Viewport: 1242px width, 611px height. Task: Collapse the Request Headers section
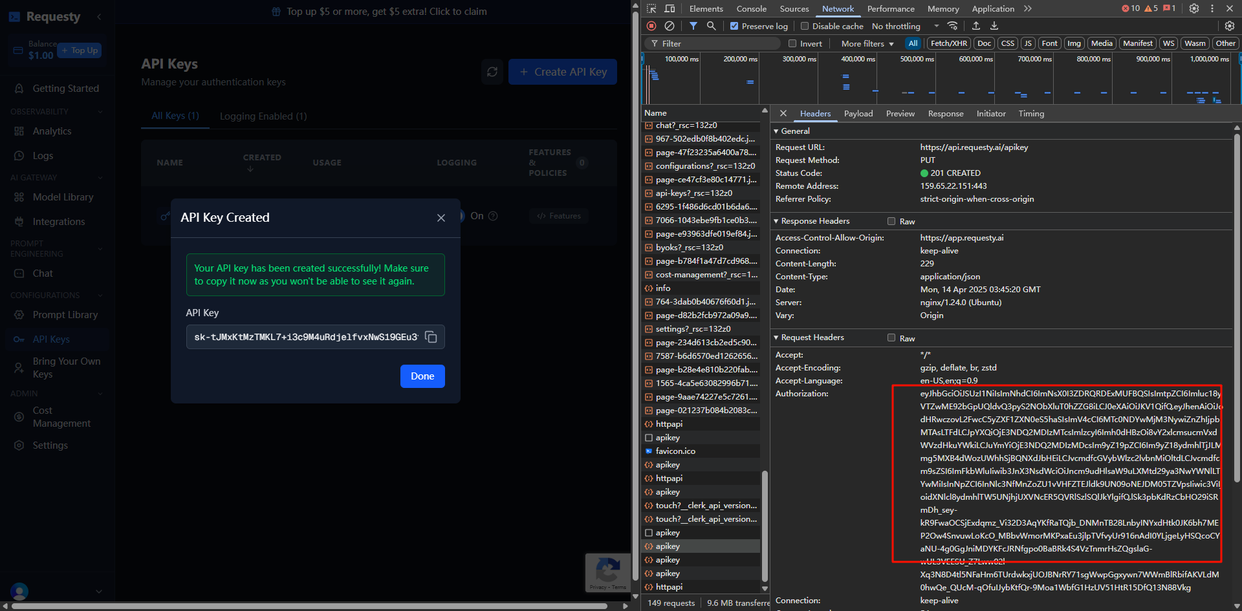[x=776, y=338]
